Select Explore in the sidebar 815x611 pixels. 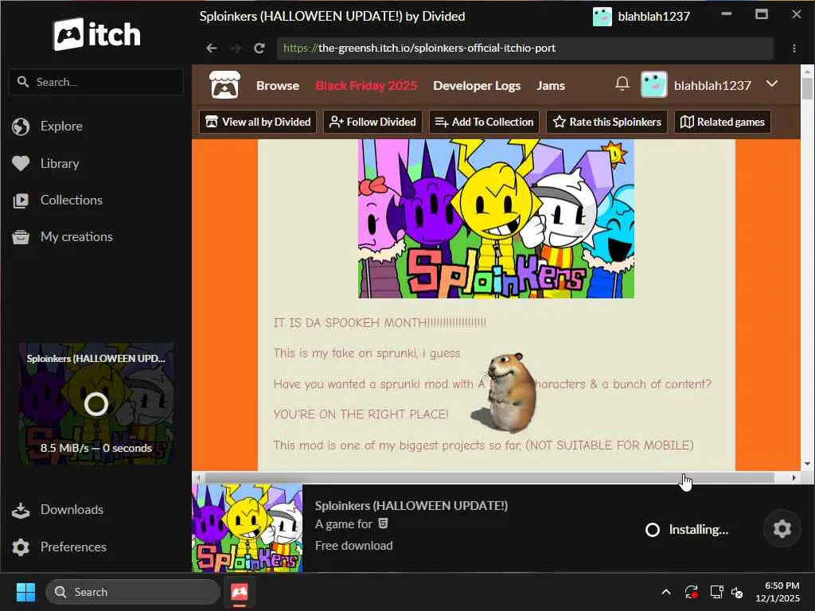click(x=61, y=126)
